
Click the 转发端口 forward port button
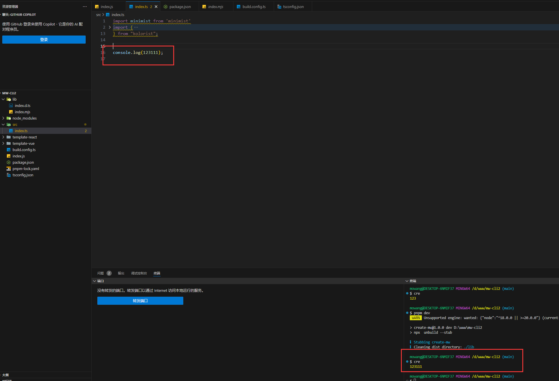pyautogui.click(x=140, y=301)
